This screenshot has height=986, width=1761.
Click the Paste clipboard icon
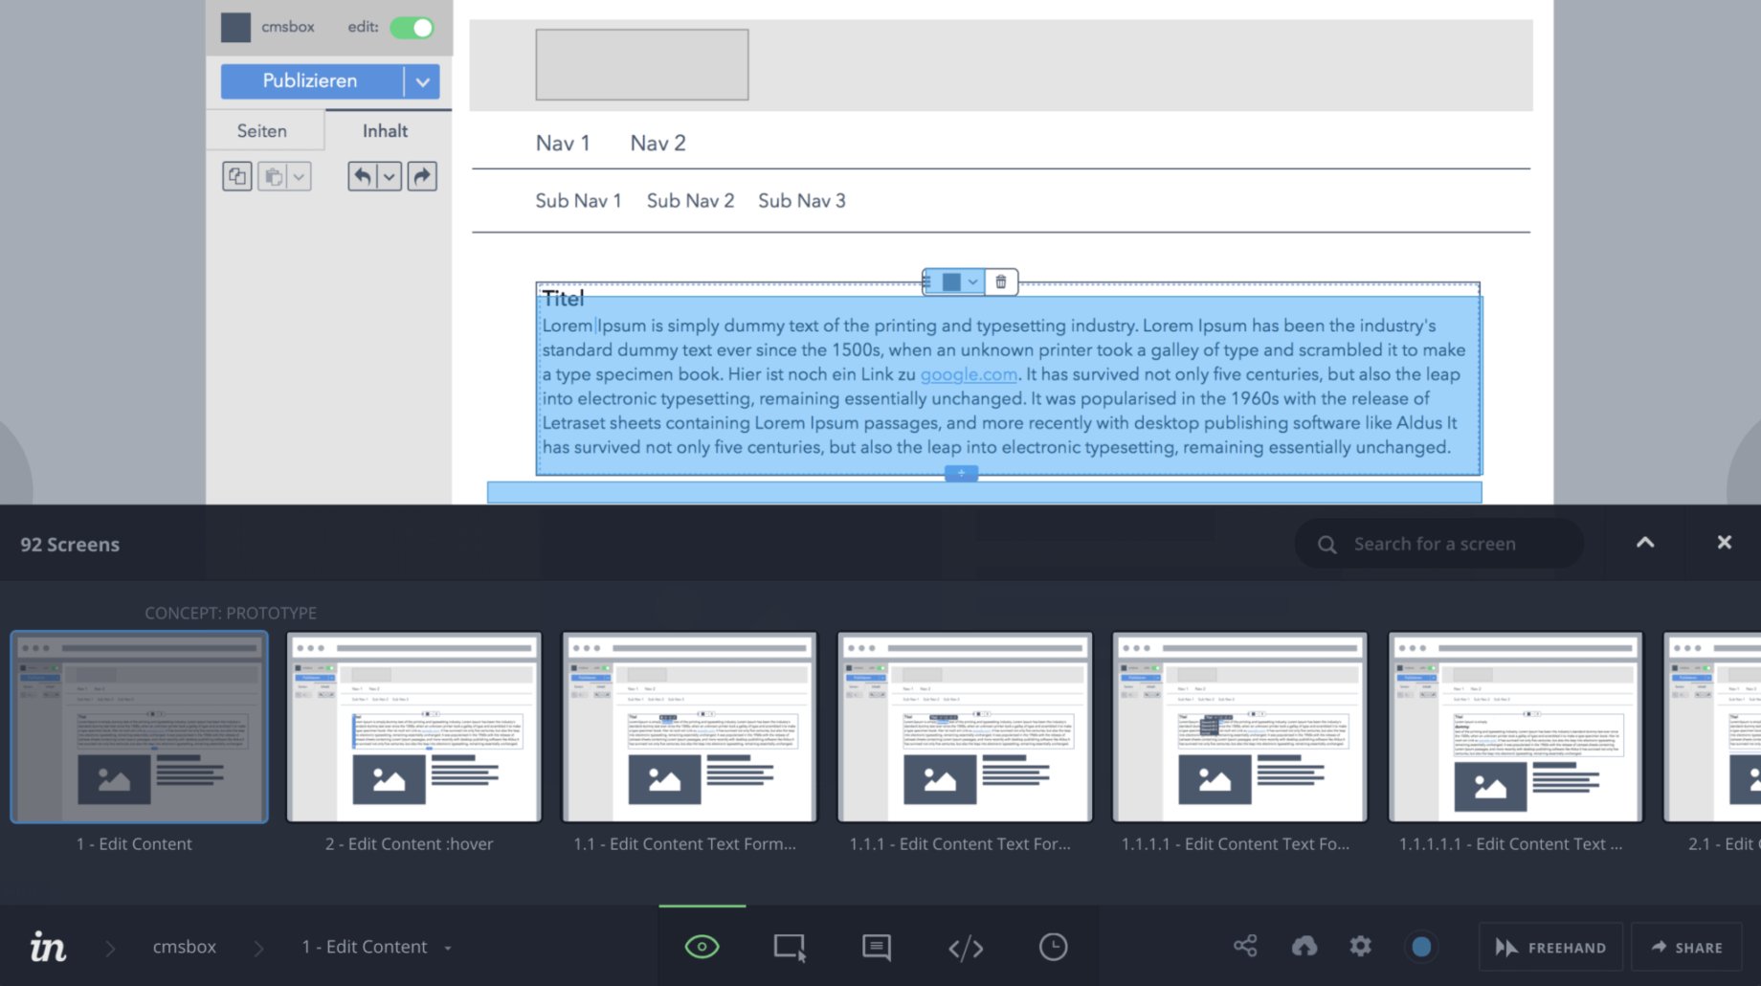click(275, 176)
